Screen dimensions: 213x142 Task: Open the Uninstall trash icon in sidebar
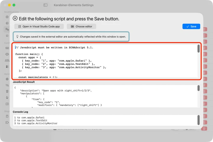pos(7,92)
